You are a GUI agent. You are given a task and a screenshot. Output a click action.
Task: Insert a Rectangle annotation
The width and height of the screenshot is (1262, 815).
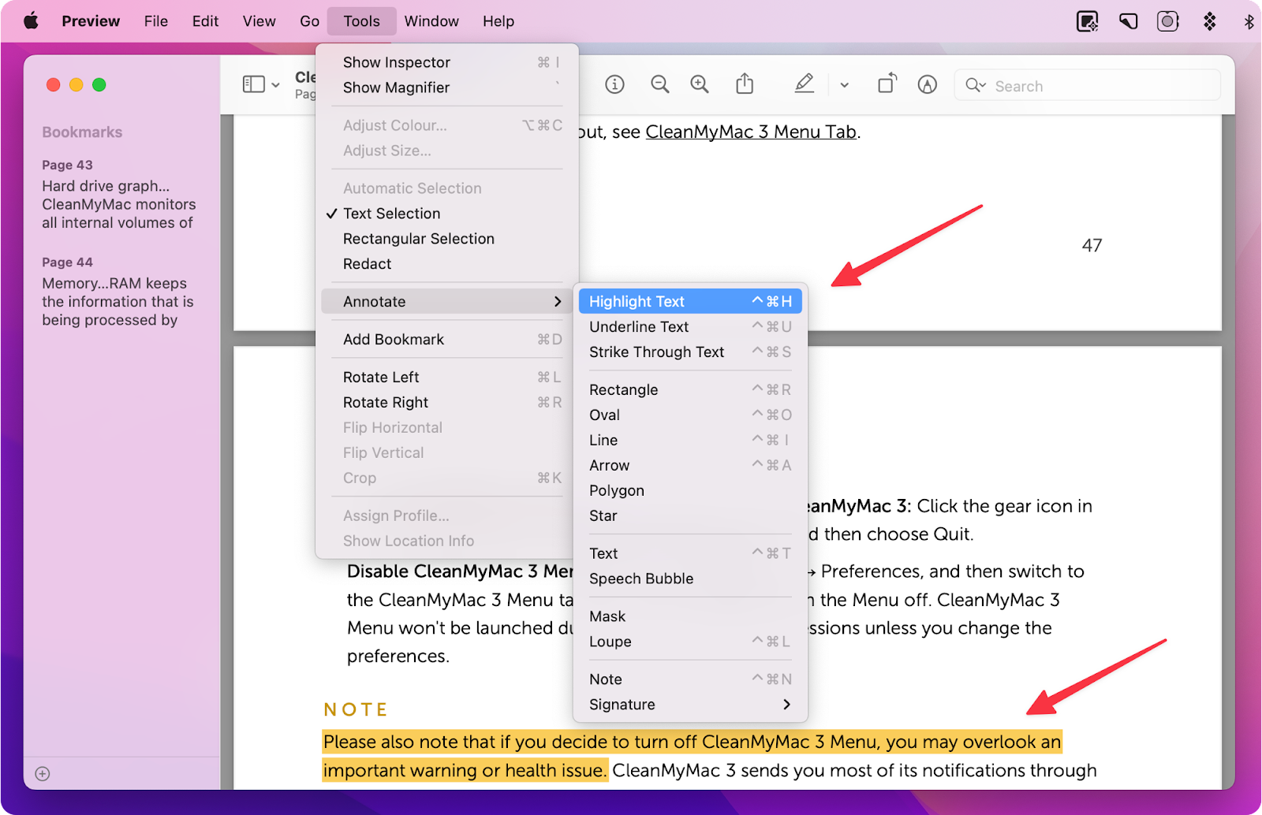(690, 389)
